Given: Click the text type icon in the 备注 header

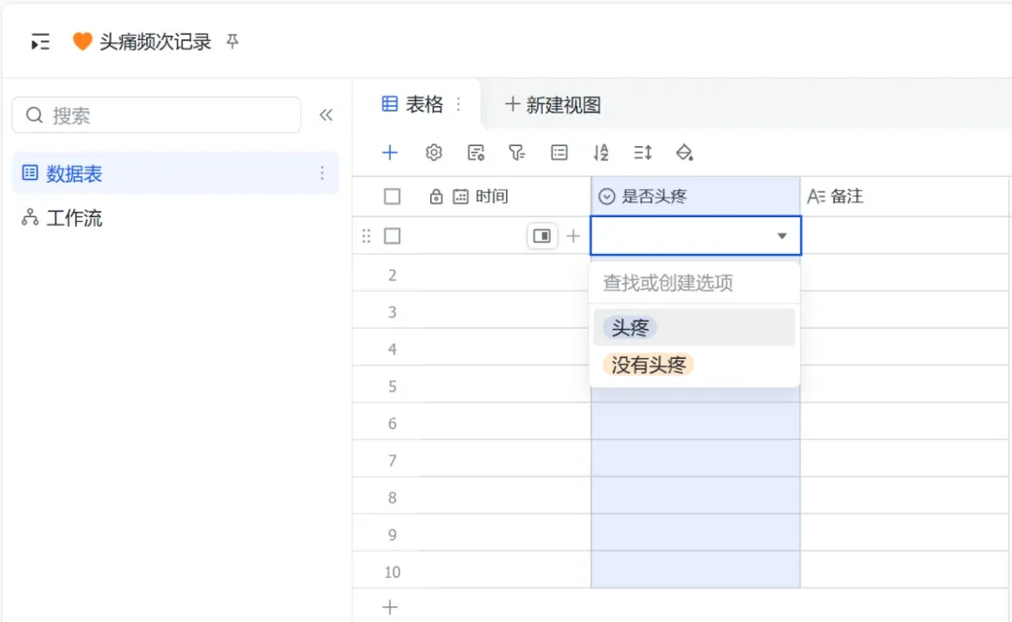Looking at the screenshot, I should coord(816,196).
